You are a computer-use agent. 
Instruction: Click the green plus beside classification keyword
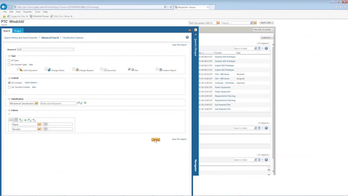coord(85,103)
